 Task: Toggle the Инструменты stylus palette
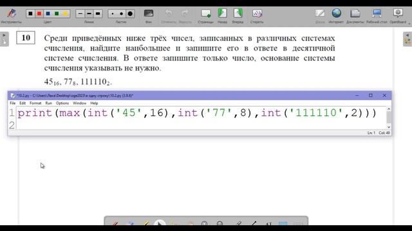pos(12,15)
